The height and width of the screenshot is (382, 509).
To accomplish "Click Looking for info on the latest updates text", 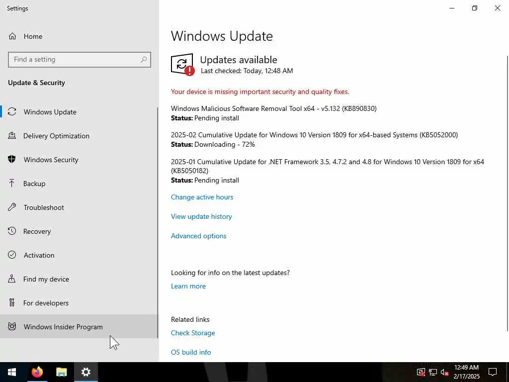I will (x=230, y=273).
